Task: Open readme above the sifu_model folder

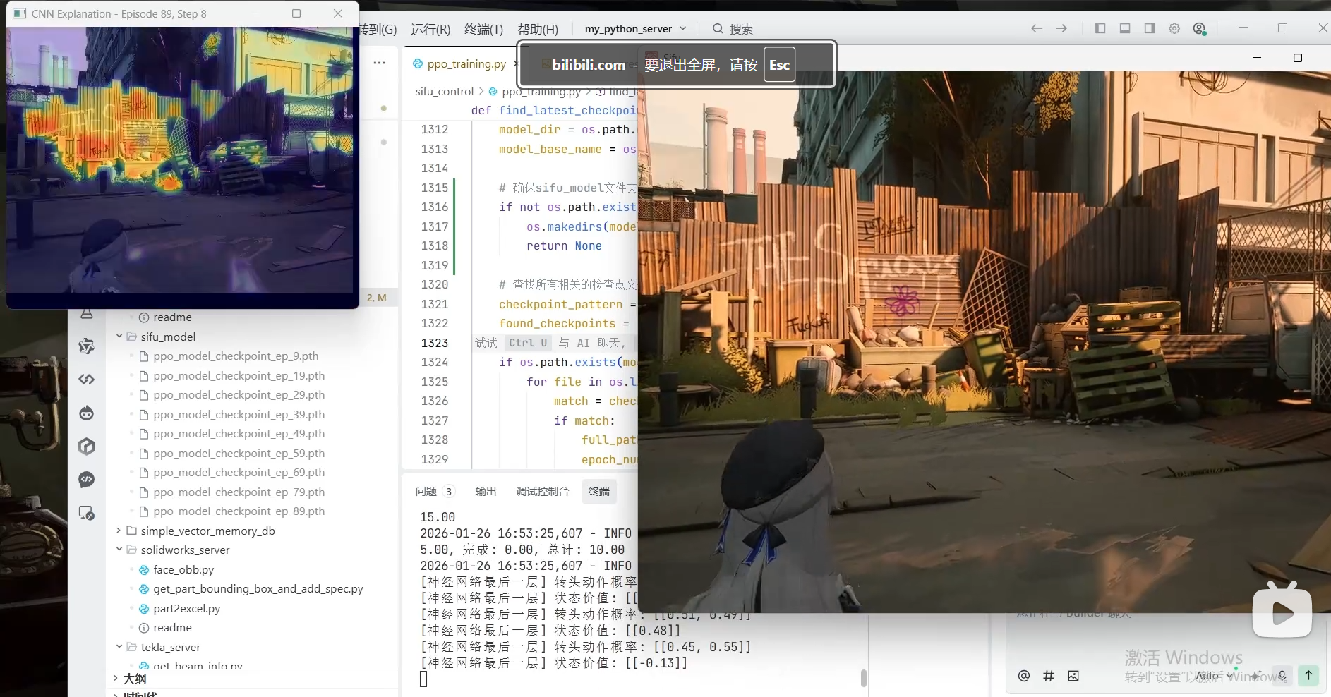Action: coord(172,317)
